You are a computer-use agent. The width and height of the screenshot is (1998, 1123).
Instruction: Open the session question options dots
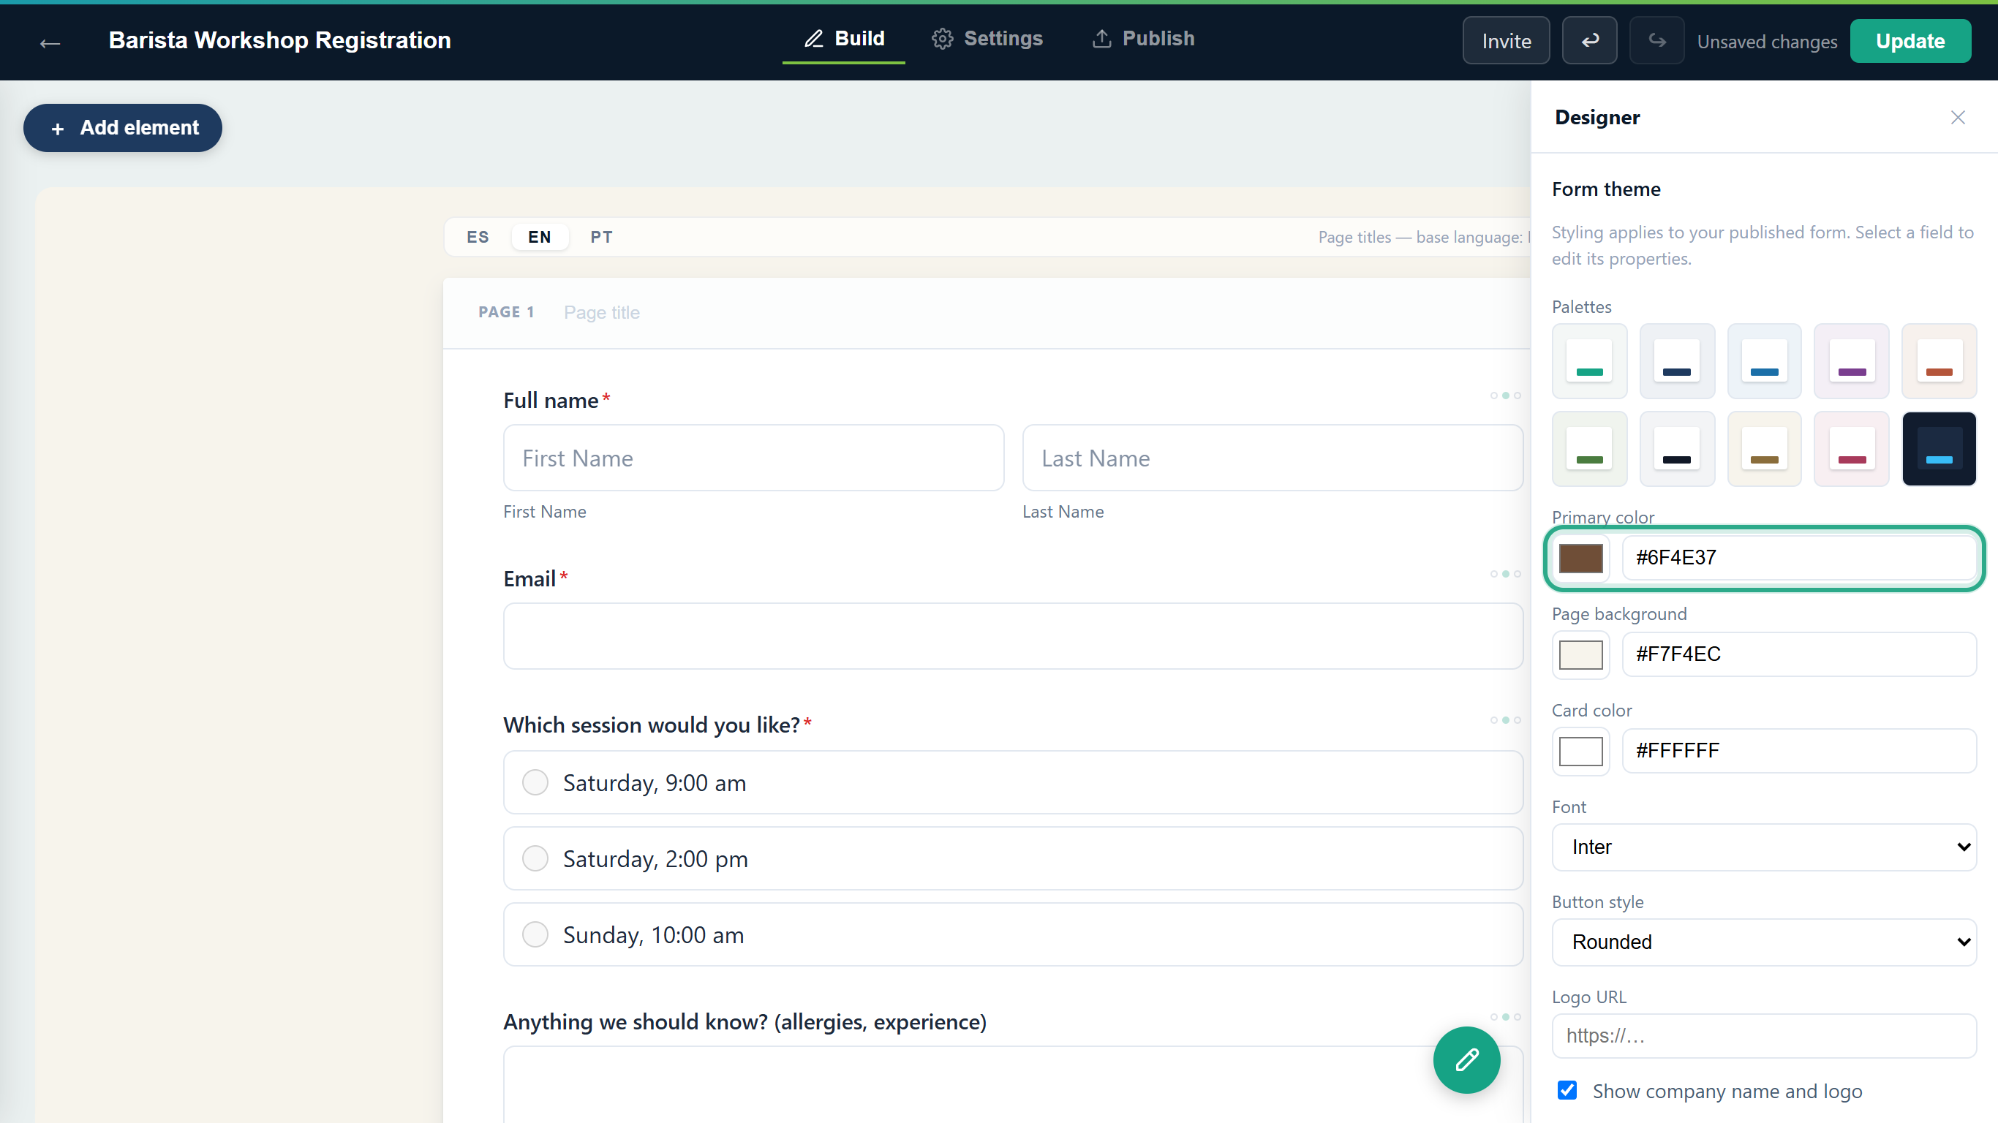coord(1504,720)
